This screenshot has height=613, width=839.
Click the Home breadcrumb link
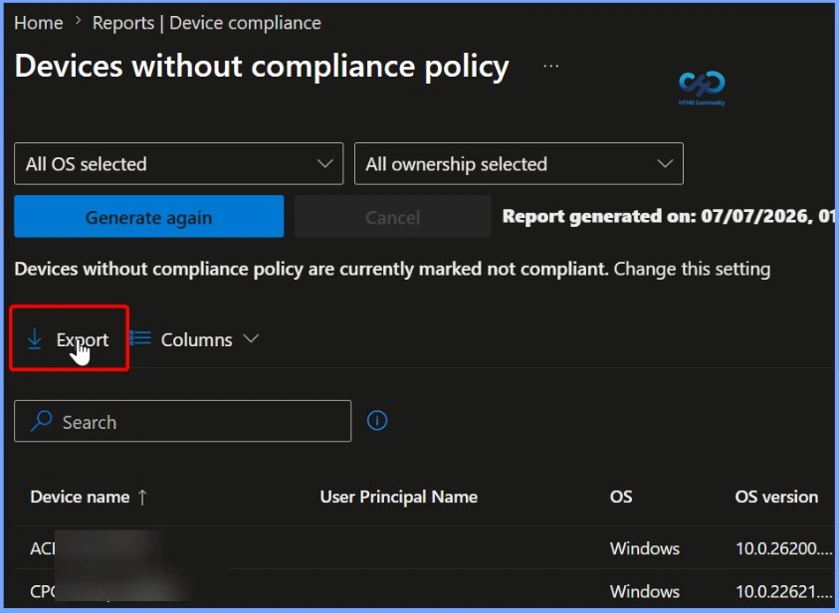pos(39,23)
